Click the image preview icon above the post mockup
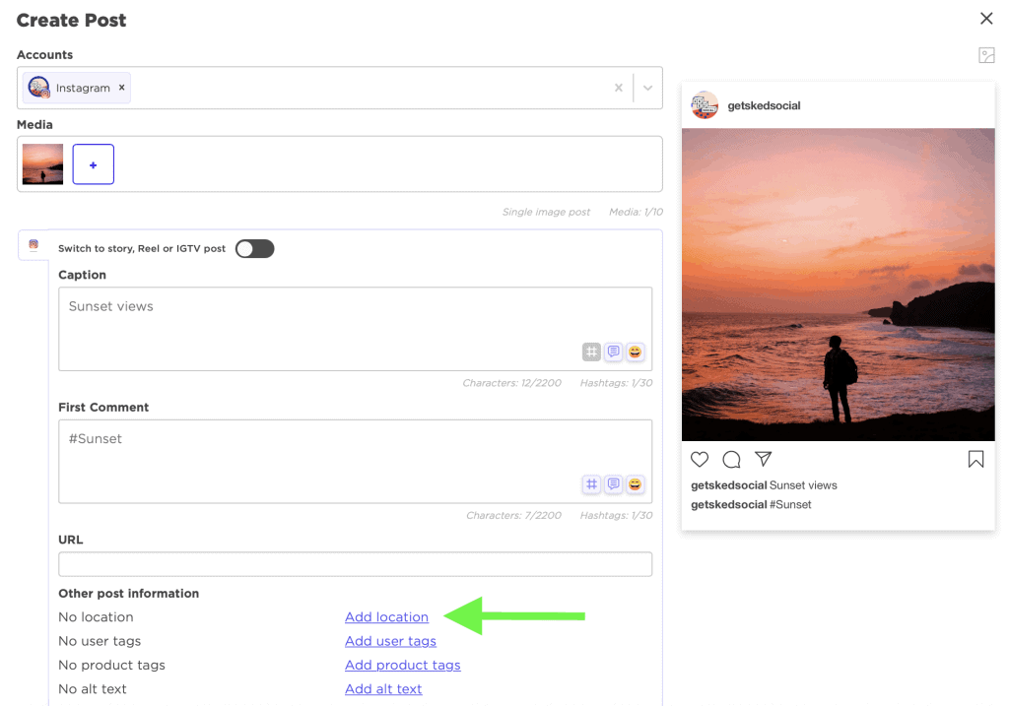 986,55
